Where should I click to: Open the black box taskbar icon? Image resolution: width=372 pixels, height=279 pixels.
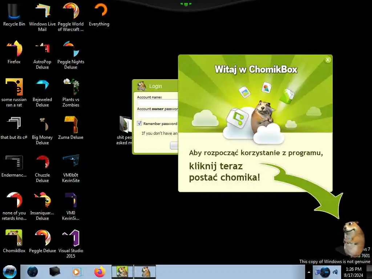click(54, 272)
